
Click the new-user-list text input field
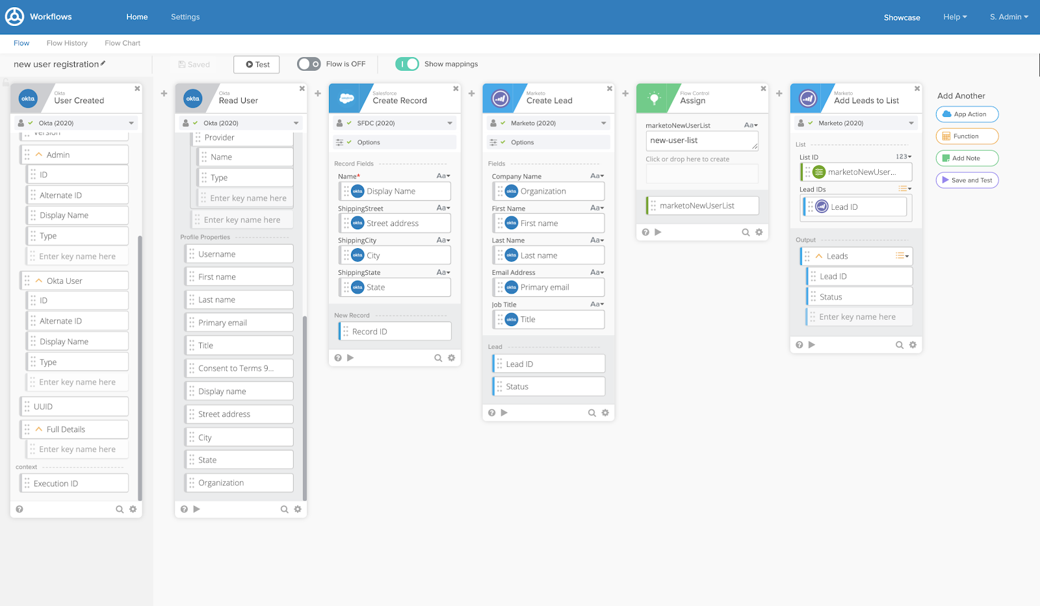[701, 141]
